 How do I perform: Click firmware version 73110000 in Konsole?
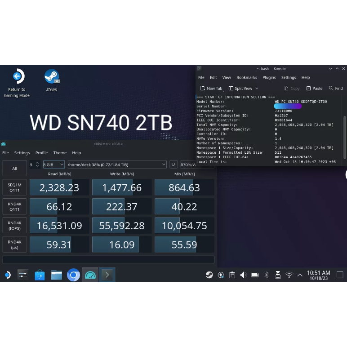coord(284,111)
